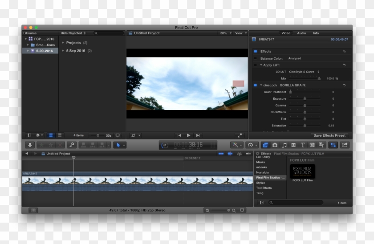
Task: Click the Import Media arrow icon
Action: pyautogui.click(x=30, y=145)
